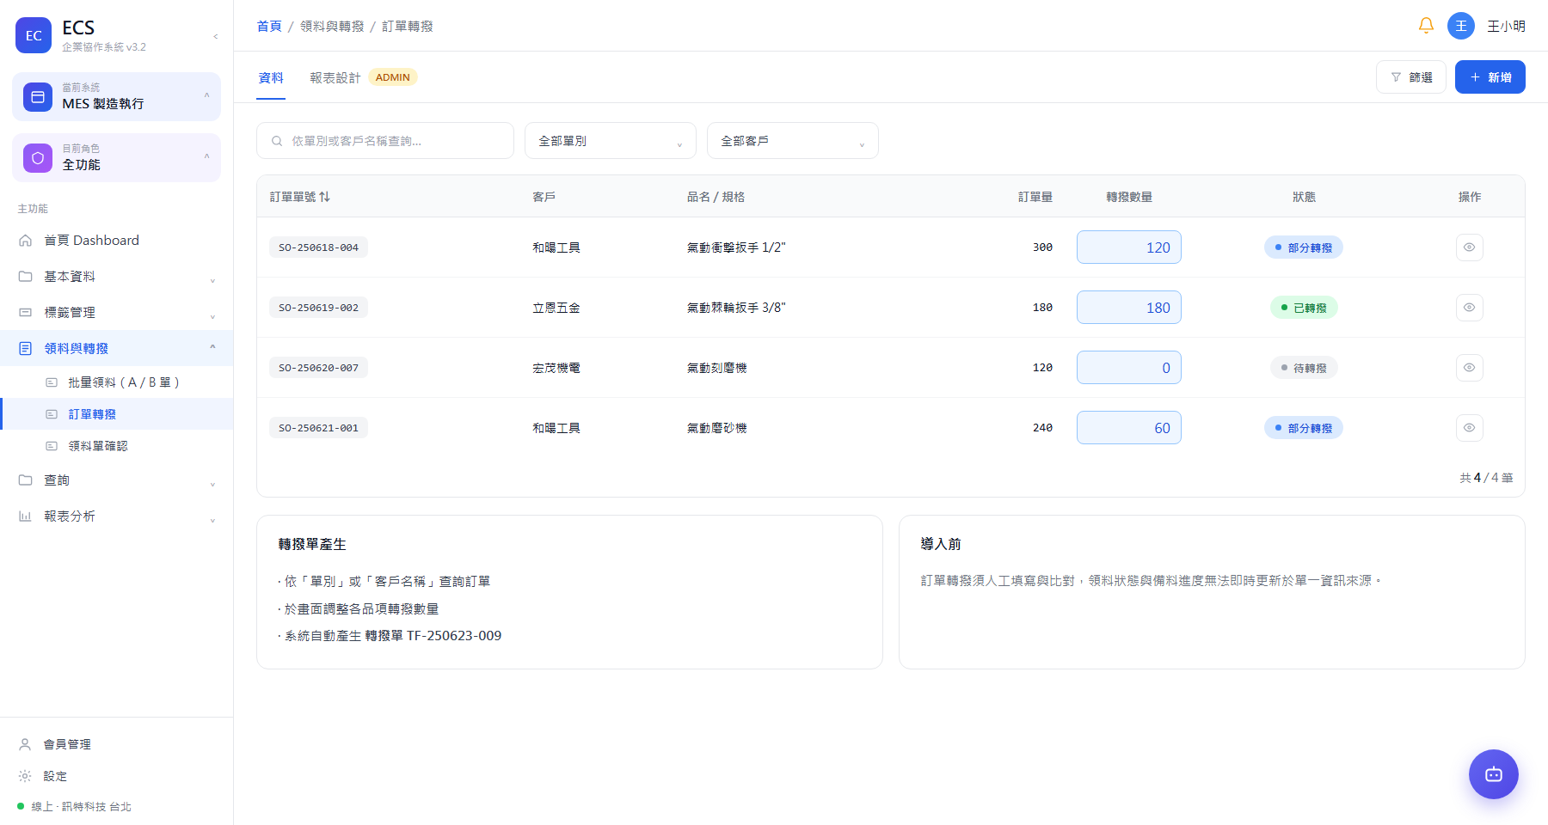1548x825 pixels.
Task: View details of order SO-250621-001
Action: [x=1470, y=428]
